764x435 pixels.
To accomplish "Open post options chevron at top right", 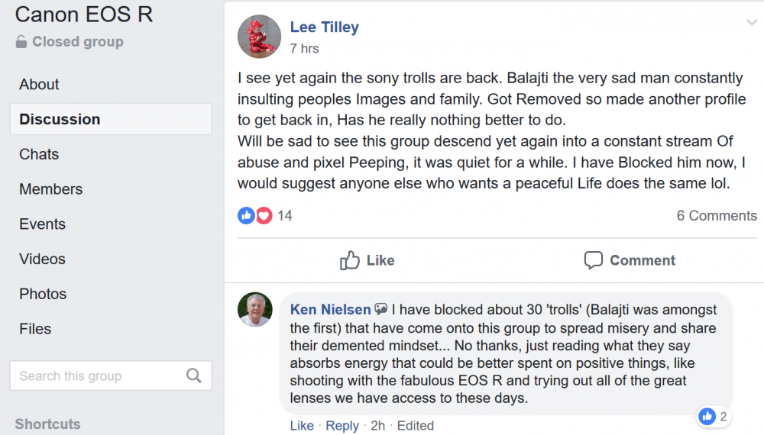I will (751, 23).
